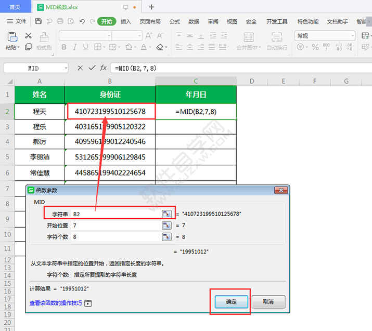
Task: Click the fx insert function icon
Action: click(x=104, y=68)
